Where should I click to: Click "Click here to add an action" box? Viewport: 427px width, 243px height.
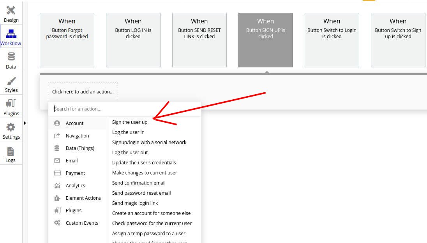83,92
